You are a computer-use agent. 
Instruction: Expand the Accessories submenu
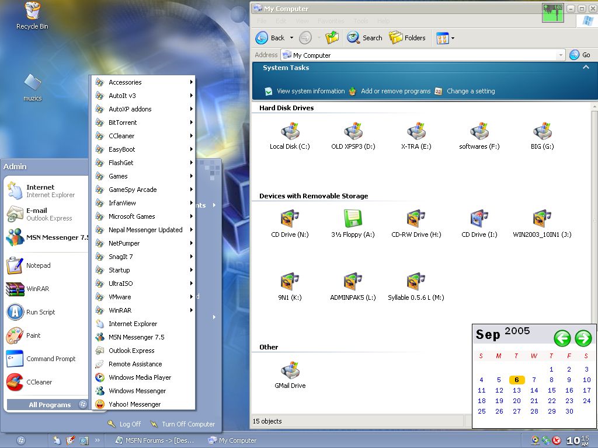pos(144,82)
